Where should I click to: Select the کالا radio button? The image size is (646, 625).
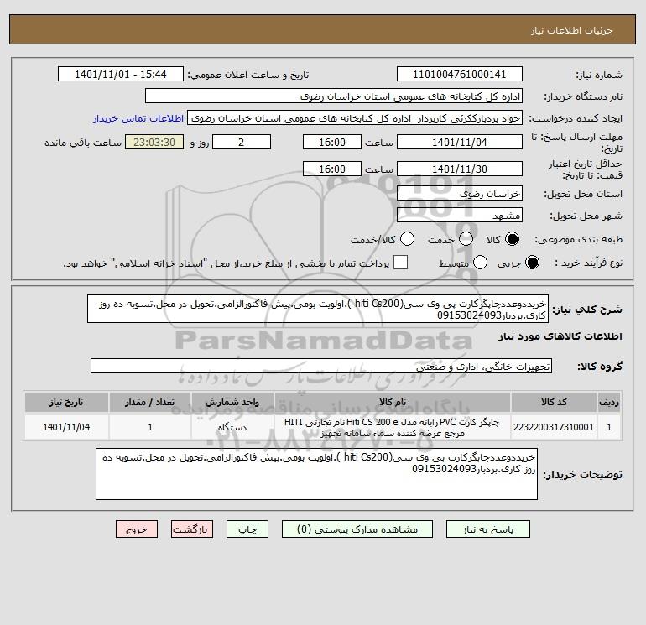(512, 239)
